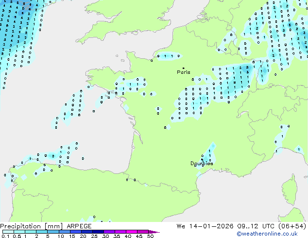Click the 'We' weekday abbreviation
The width and height of the screenshot is (308, 238).
tap(181, 226)
